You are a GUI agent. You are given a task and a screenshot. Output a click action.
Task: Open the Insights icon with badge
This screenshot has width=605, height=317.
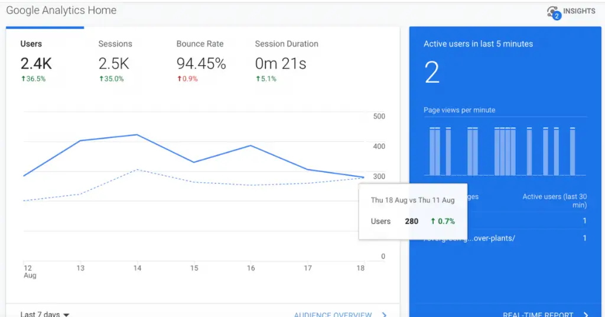[x=554, y=12]
